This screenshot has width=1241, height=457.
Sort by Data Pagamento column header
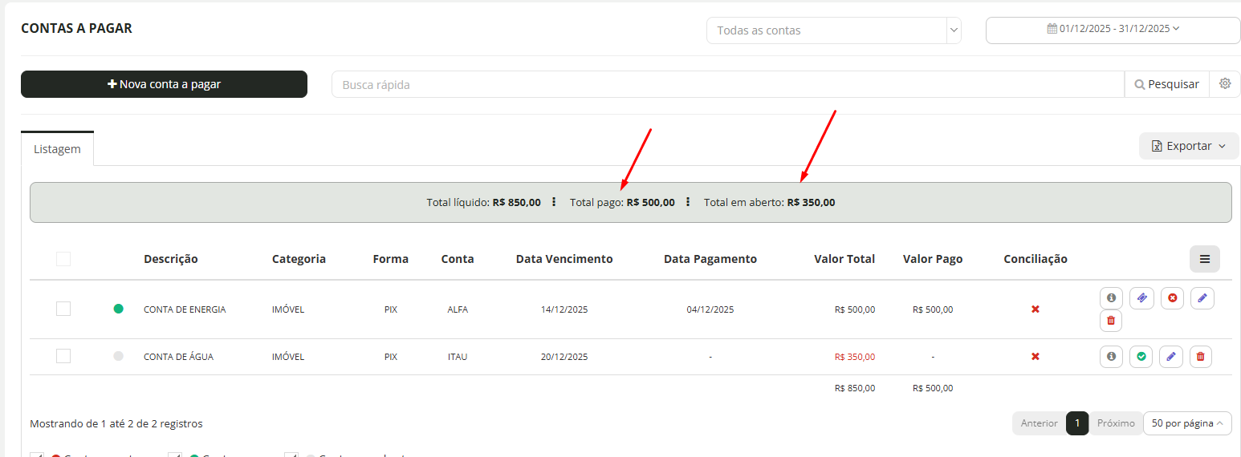tap(710, 259)
